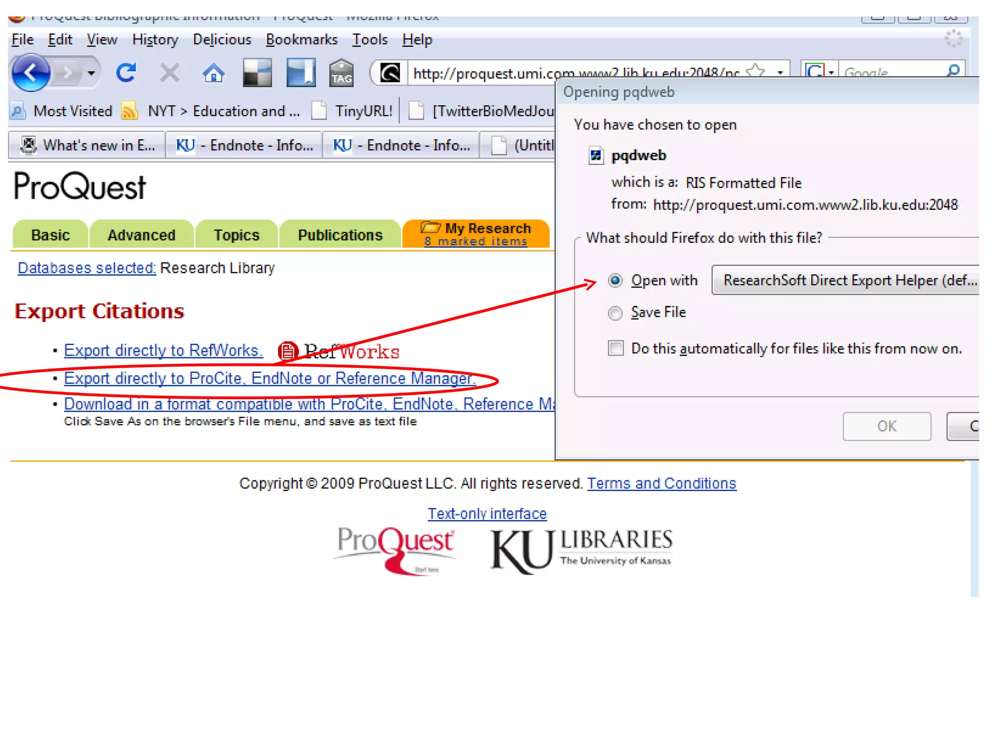995x746 pixels.
Task: Click the search magnifier icon
Action: pyautogui.click(x=954, y=71)
